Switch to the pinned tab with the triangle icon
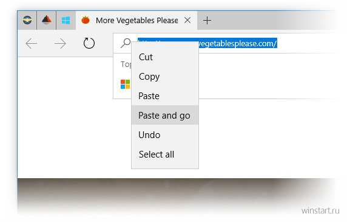The image size is (347, 222). coord(47,20)
